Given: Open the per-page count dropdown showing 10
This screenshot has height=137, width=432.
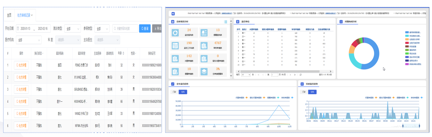Looking at the screenshot, I should 245,74.
